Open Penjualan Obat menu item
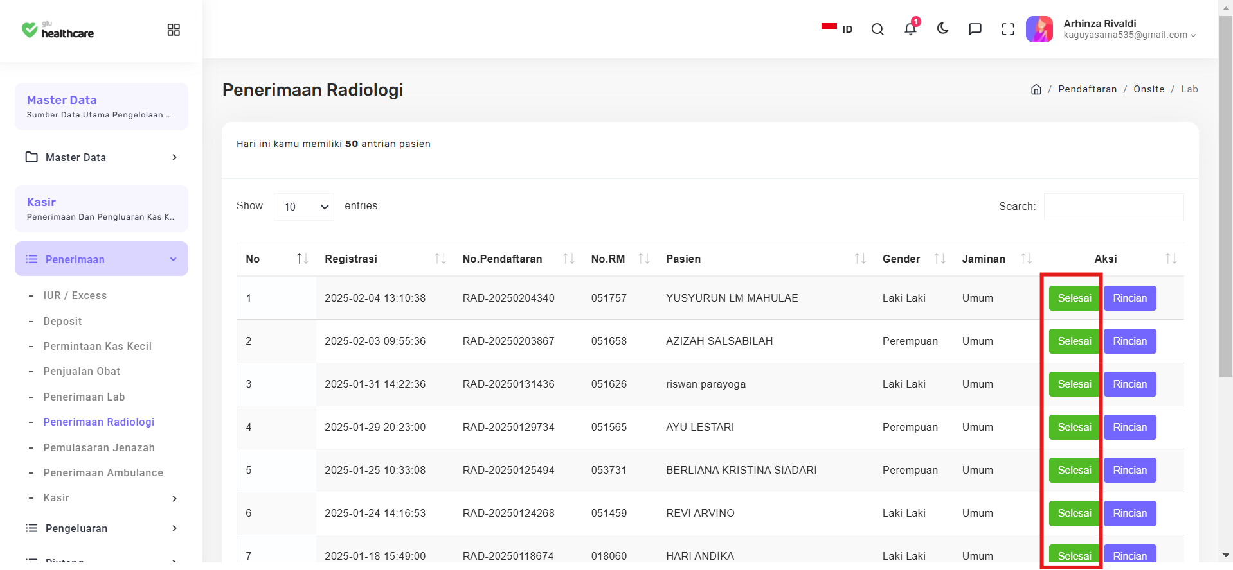 click(x=82, y=371)
